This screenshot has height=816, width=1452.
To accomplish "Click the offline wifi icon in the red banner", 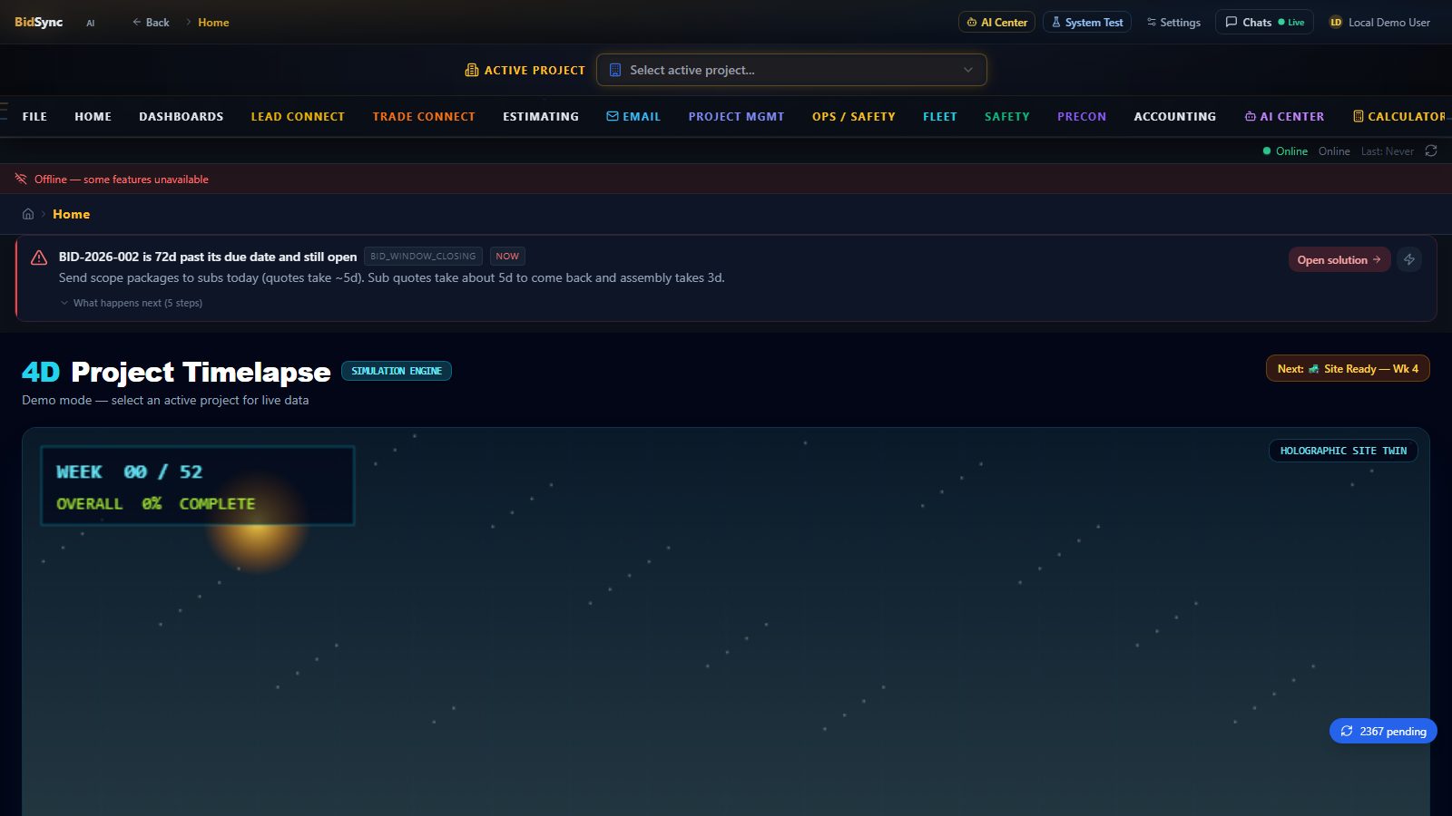I will (x=21, y=179).
